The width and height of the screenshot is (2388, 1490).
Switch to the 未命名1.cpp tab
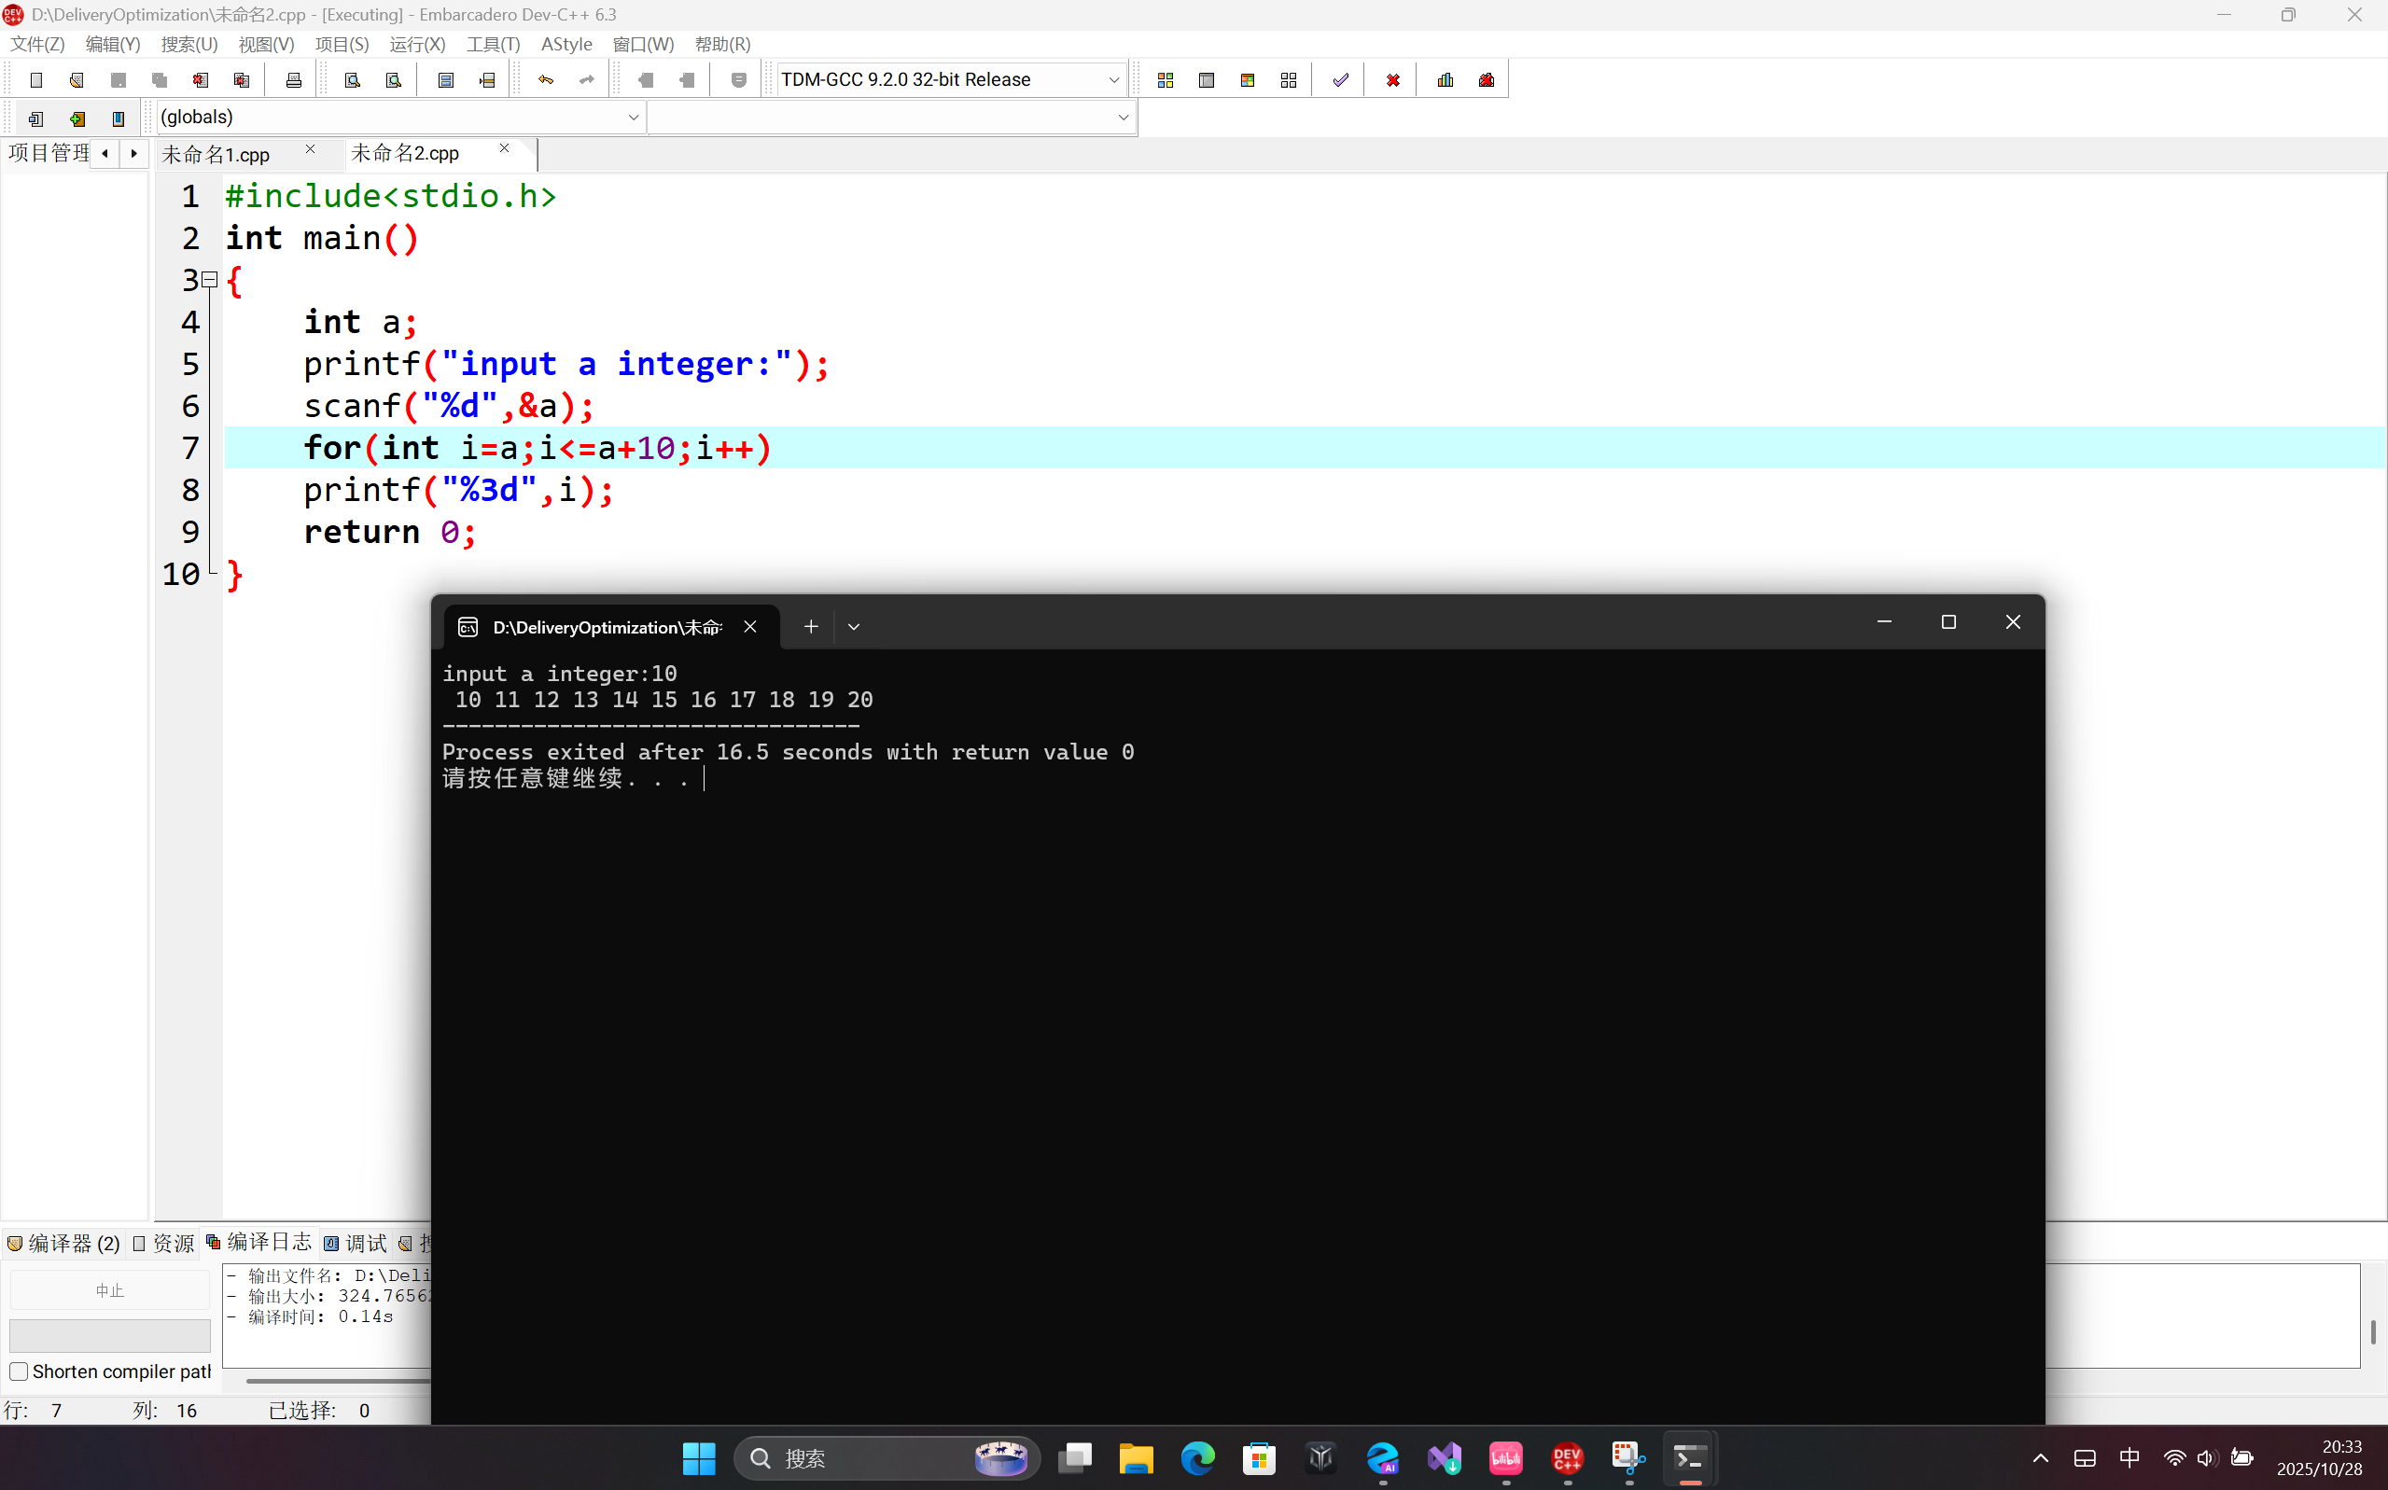(216, 155)
